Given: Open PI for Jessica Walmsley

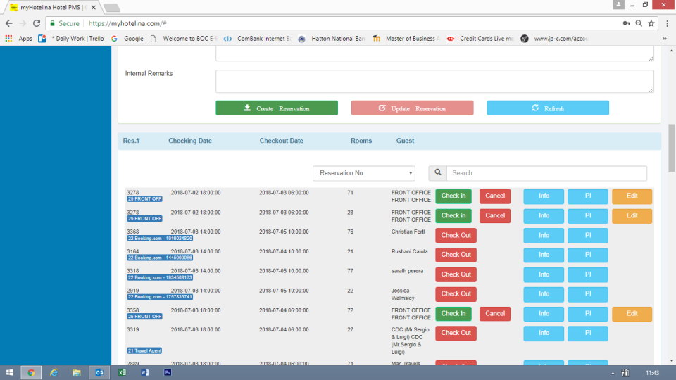Looking at the screenshot, I should [587, 294].
